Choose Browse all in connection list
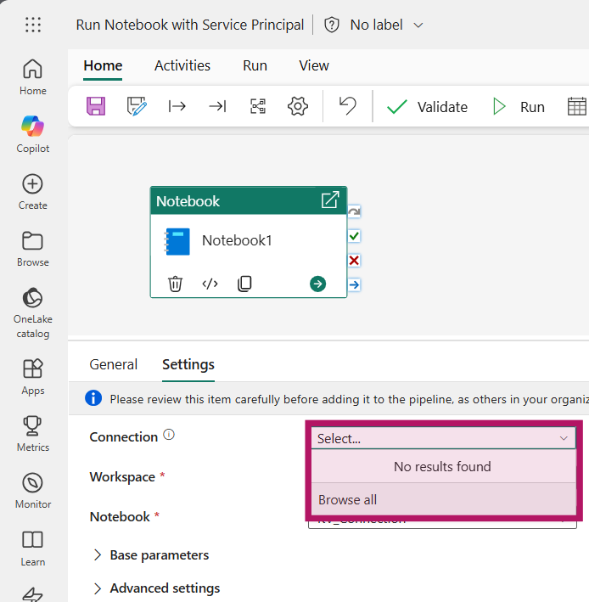 tap(348, 499)
